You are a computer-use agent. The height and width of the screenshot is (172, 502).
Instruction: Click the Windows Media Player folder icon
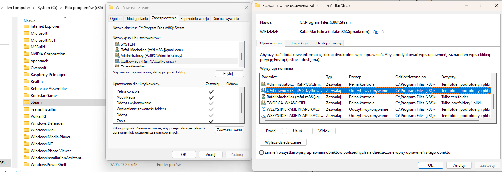pos(27,137)
